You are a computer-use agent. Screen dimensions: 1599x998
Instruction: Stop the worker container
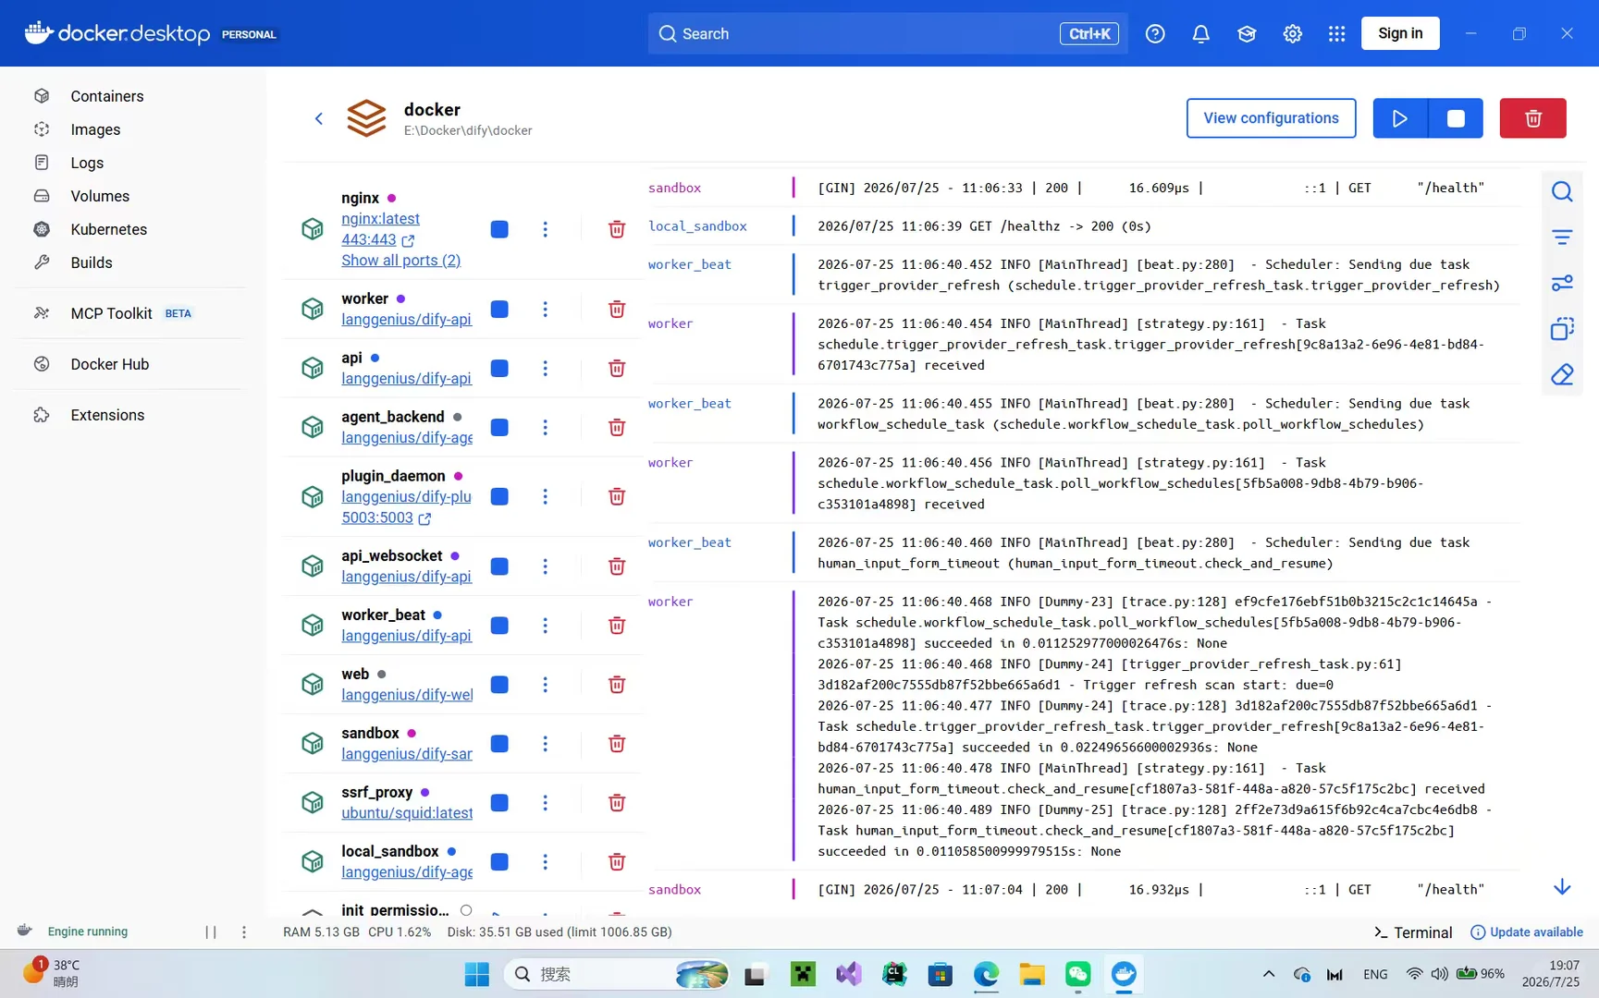tap(499, 310)
